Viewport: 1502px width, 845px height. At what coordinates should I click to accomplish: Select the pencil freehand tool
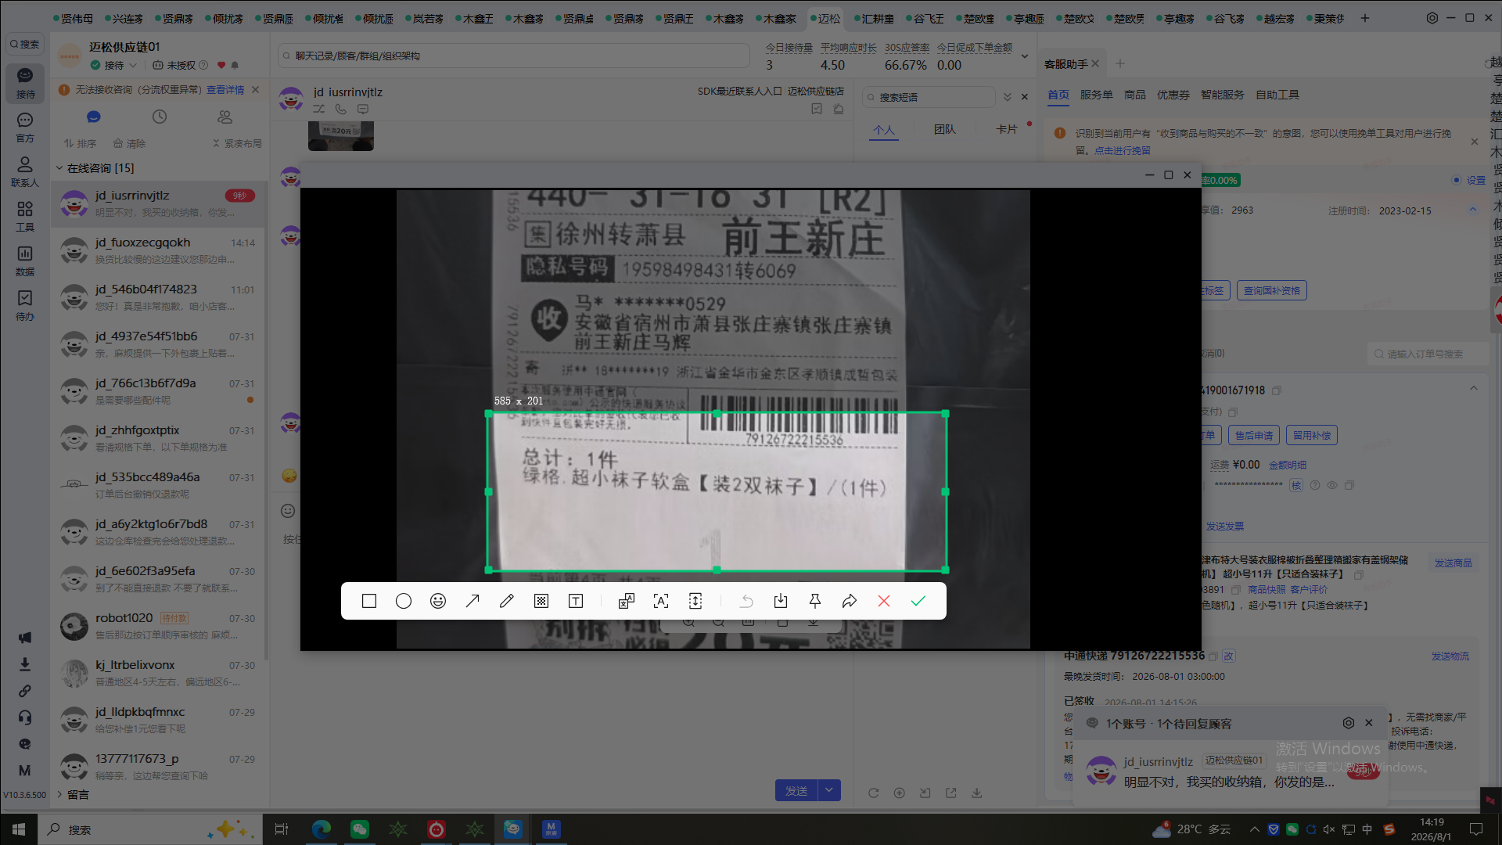[x=507, y=601]
